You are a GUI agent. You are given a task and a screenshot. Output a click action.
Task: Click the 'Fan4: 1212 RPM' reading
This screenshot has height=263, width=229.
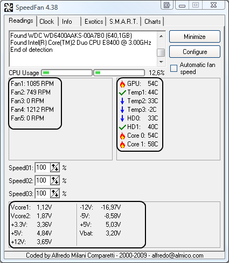32,110
